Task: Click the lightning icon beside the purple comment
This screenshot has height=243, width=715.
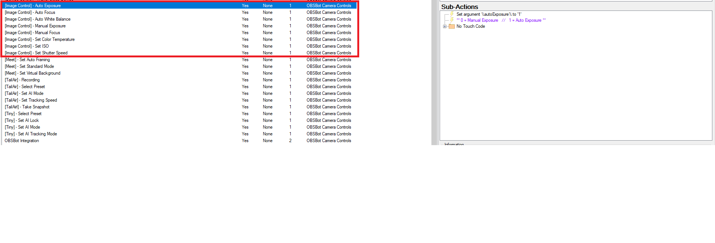Action: 452,20
